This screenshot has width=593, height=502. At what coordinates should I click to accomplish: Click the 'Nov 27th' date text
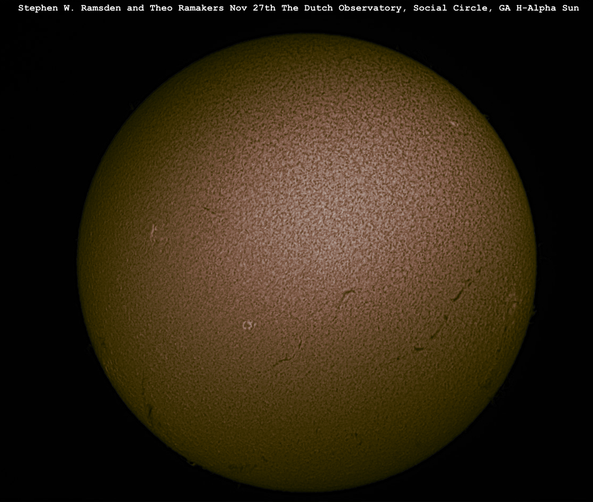(x=253, y=8)
